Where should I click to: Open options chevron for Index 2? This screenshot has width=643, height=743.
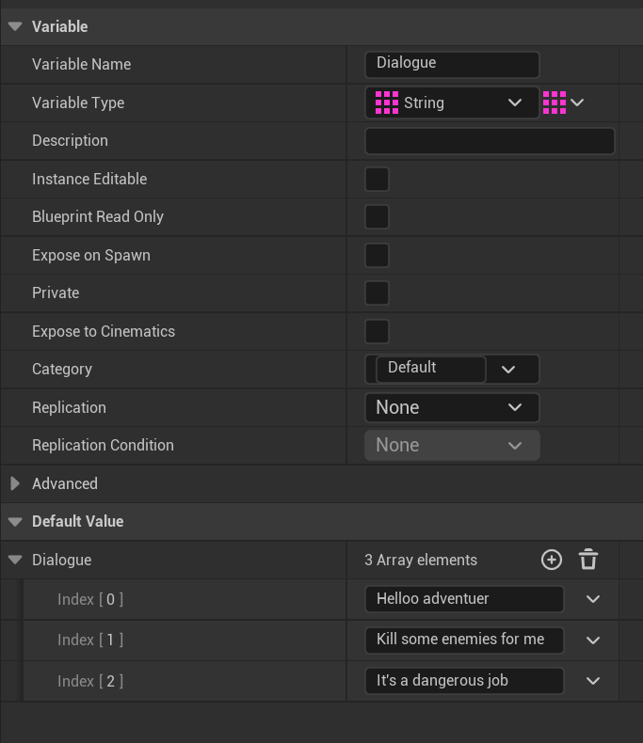tap(593, 681)
